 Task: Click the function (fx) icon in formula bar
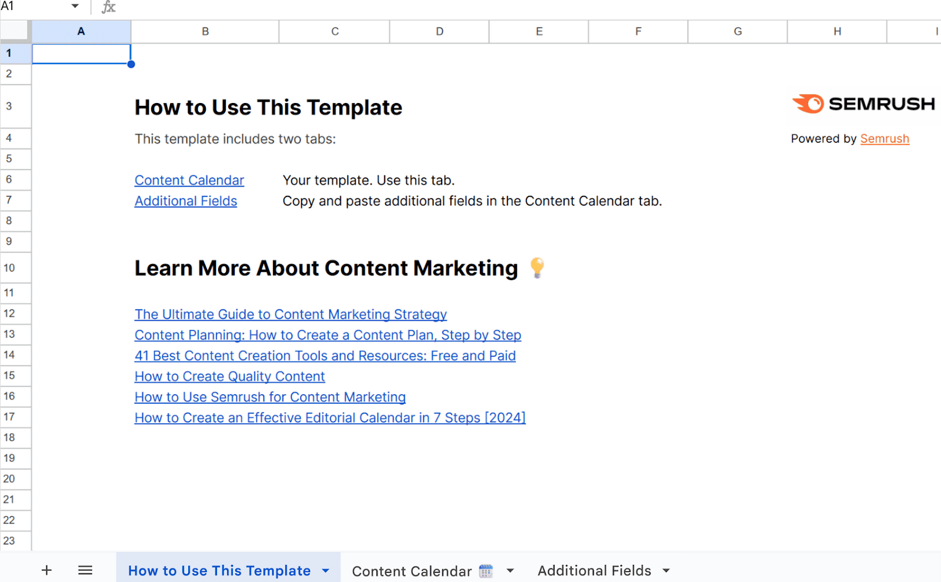pos(108,7)
